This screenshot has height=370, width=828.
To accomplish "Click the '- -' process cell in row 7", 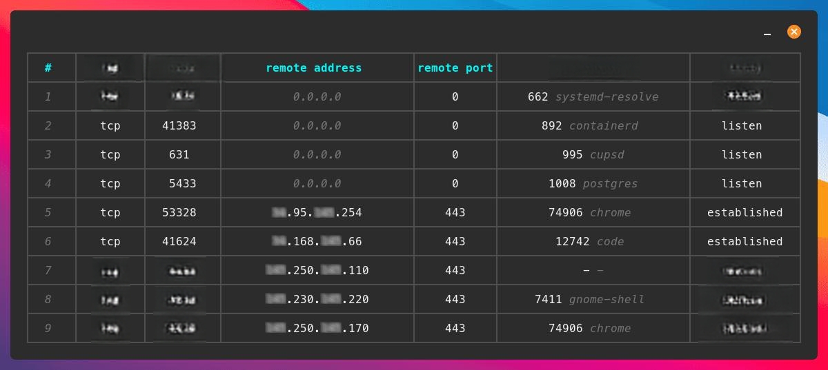I will click(x=593, y=270).
